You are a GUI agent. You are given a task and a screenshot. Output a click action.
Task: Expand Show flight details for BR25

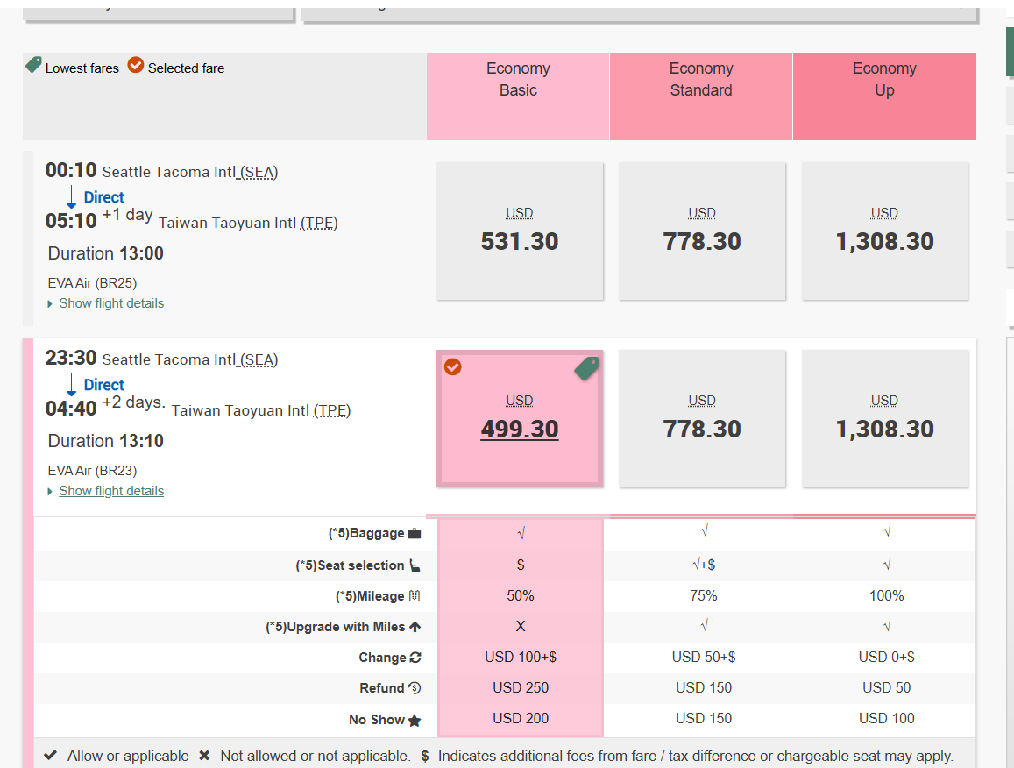click(x=111, y=303)
